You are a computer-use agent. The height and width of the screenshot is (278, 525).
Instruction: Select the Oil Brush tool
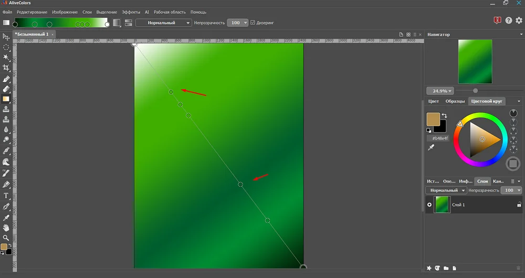click(x=6, y=151)
